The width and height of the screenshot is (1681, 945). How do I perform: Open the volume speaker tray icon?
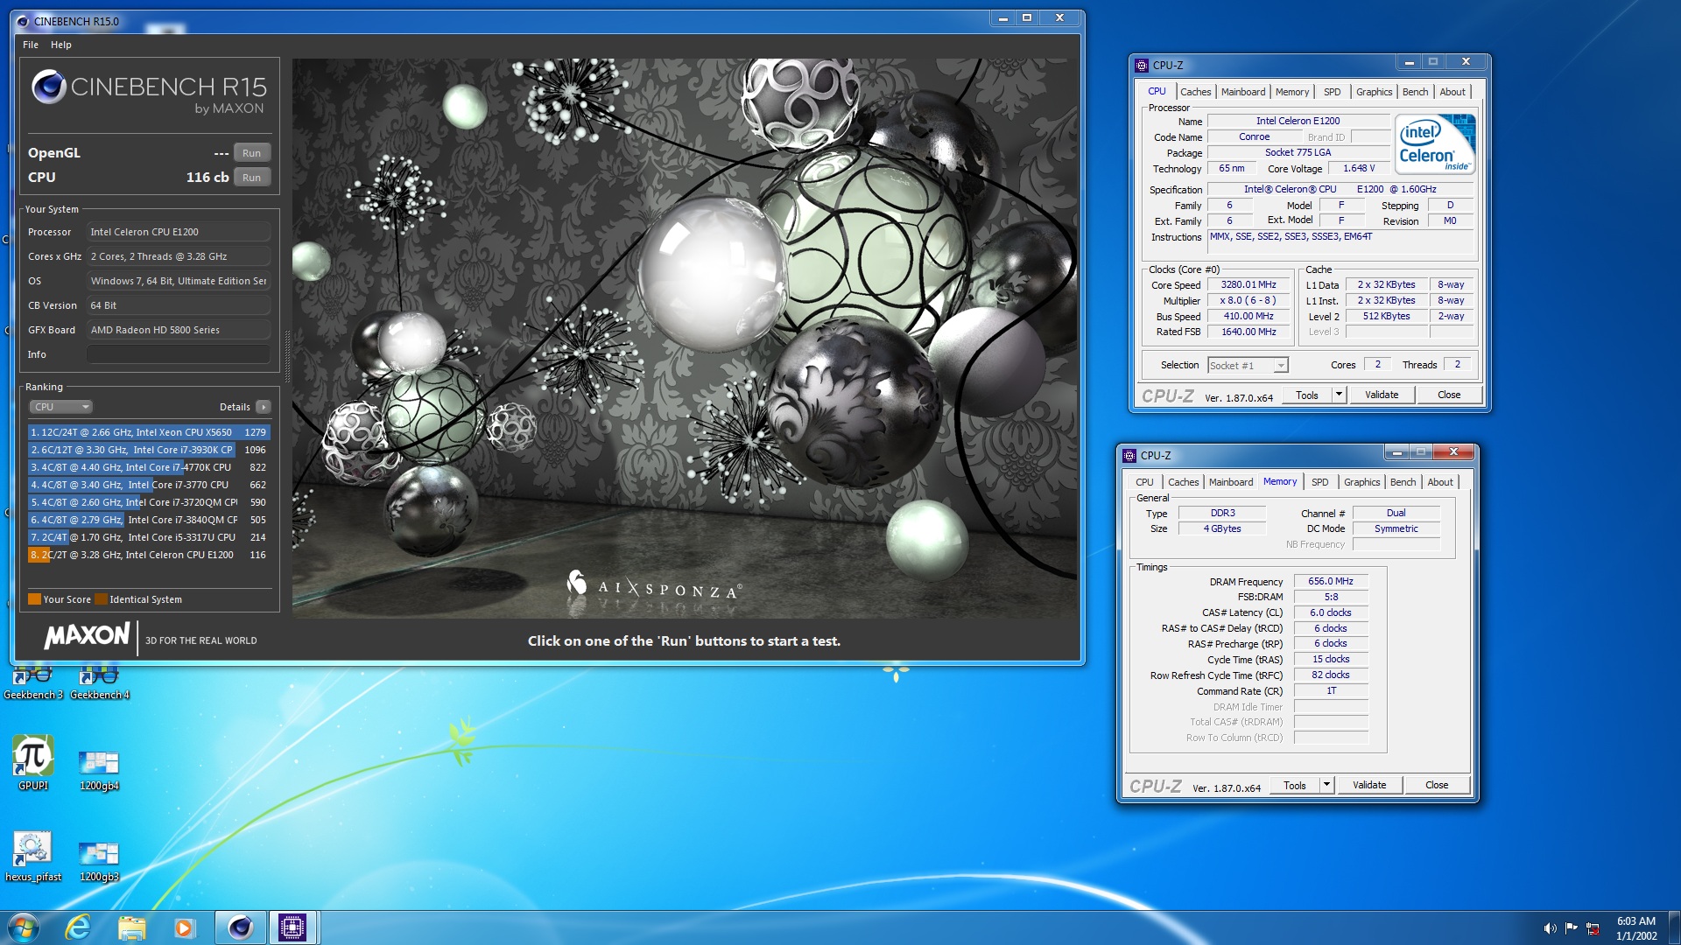[x=1551, y=928]
